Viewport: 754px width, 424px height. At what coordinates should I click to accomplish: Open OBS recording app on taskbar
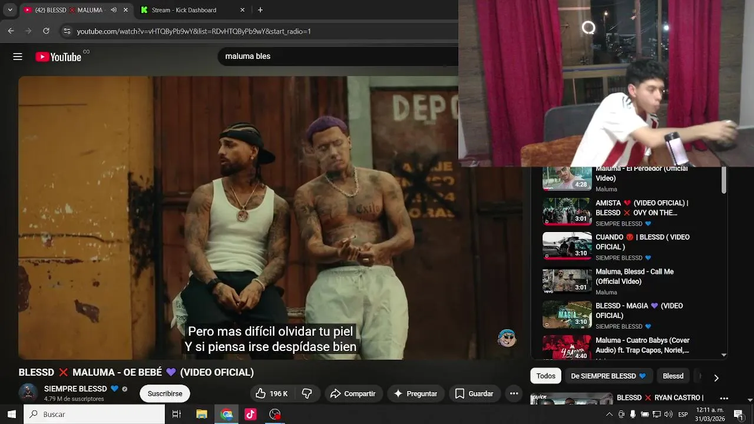pos(275,414)
